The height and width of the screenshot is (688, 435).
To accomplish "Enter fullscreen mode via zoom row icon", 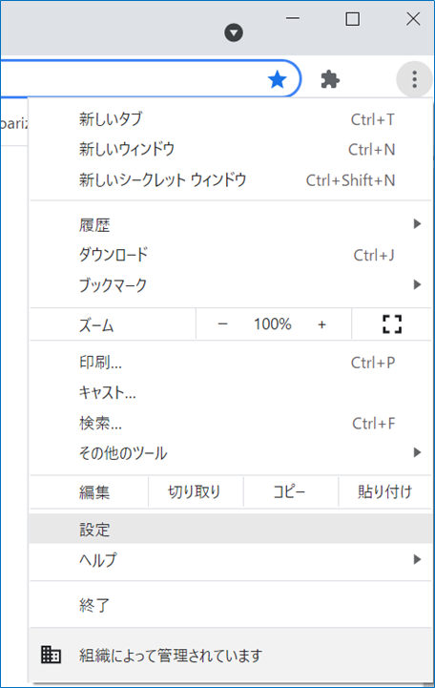I will (391, 324).
